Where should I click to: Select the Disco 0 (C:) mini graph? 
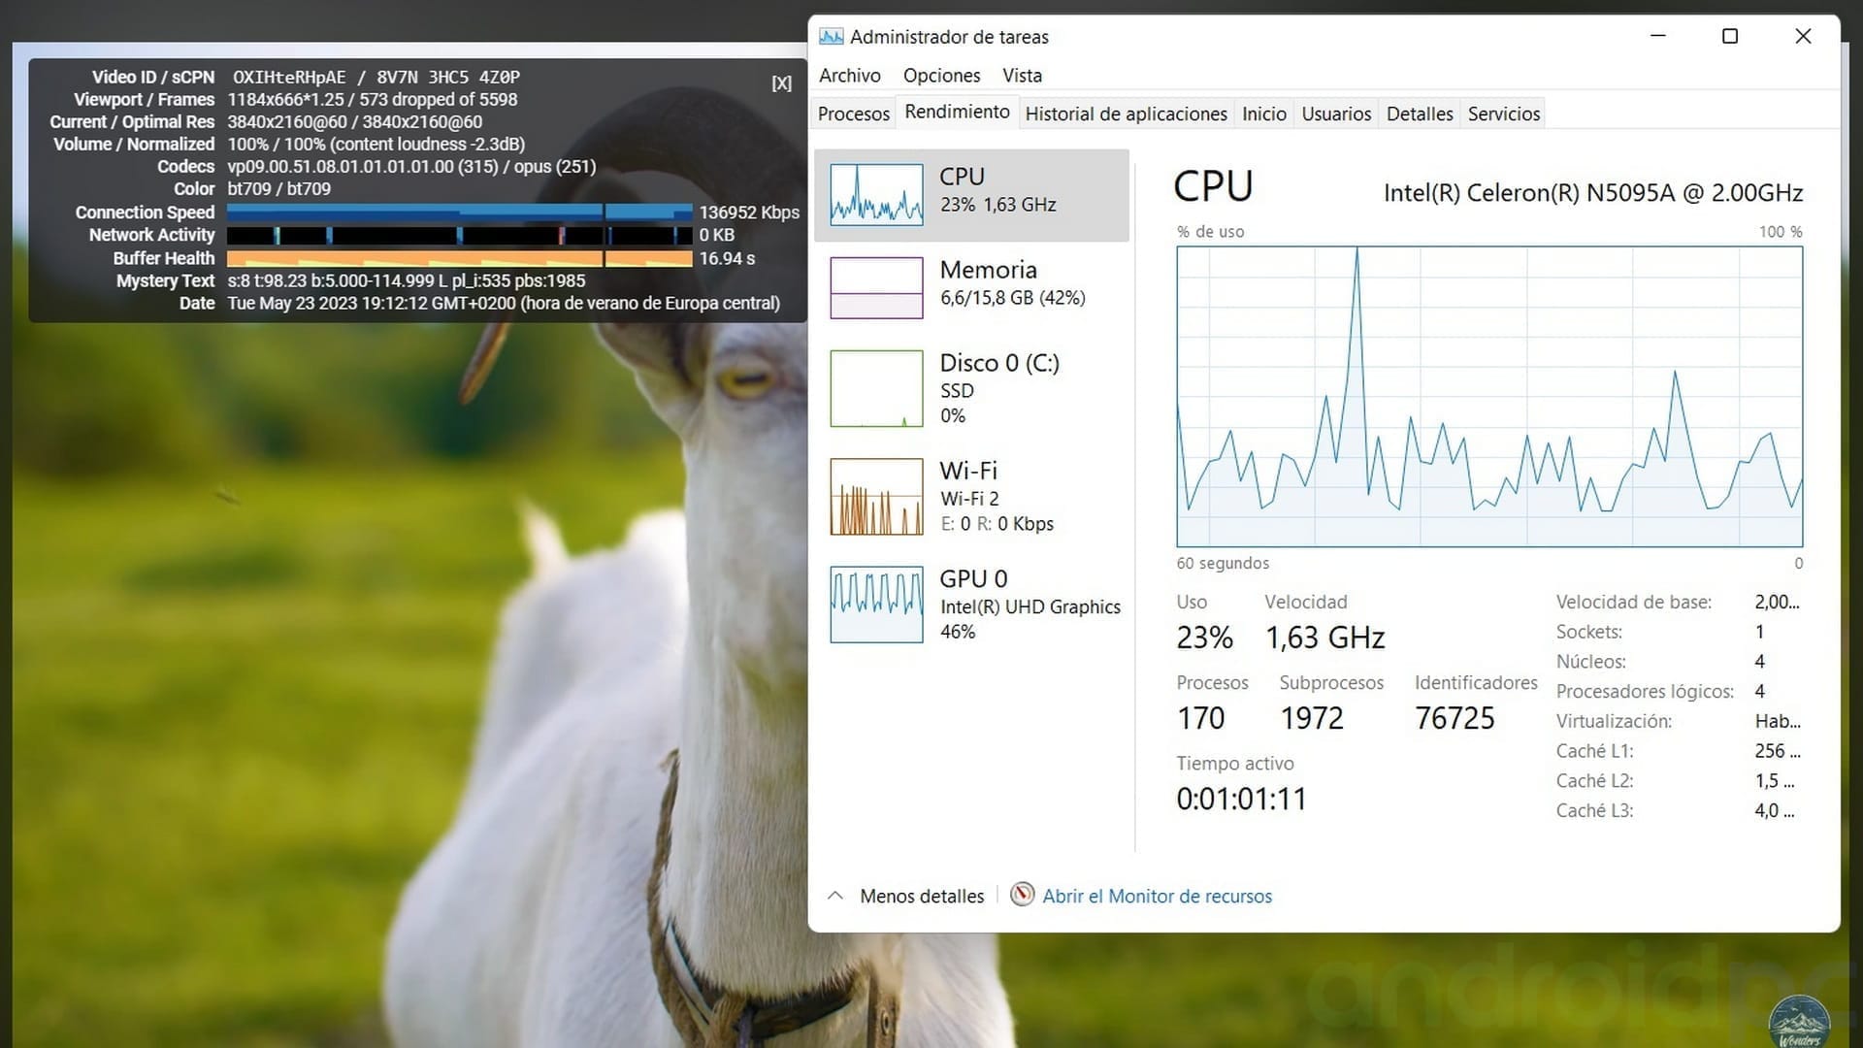click(876, 388)
